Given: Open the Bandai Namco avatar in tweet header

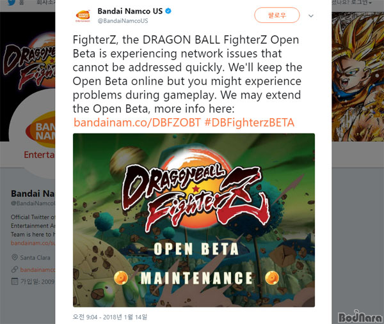Looking at the screenshot, I should pos(83,16).
